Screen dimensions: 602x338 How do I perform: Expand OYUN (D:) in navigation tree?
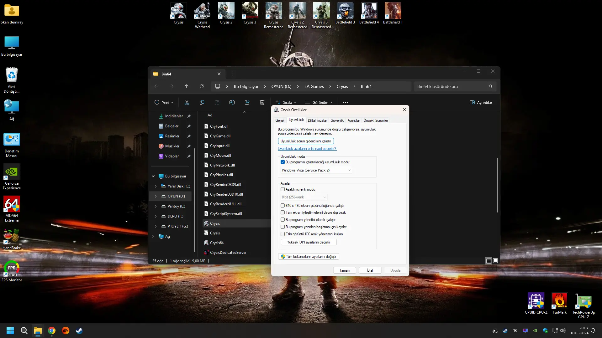point(156,196)
